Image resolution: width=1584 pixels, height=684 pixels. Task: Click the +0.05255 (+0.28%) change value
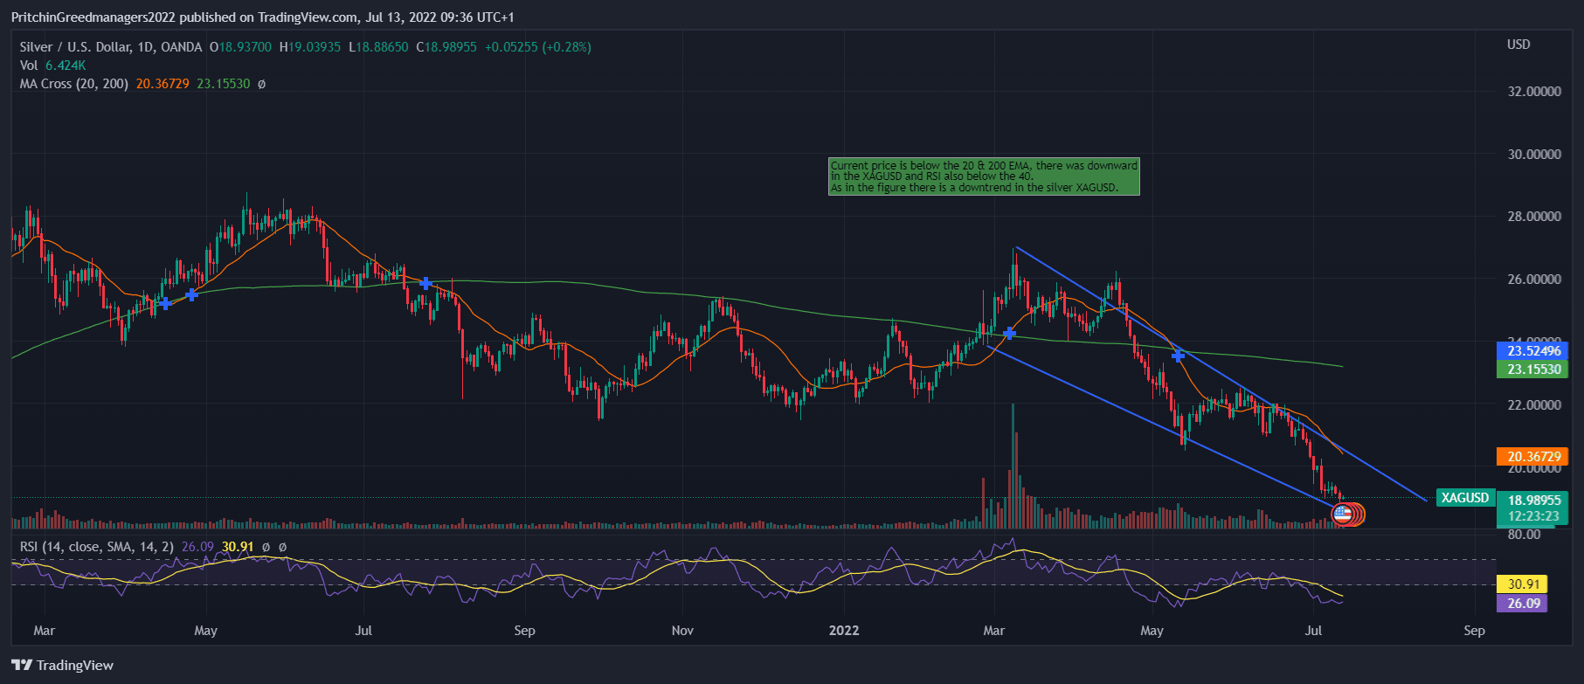tap(538, 47)
